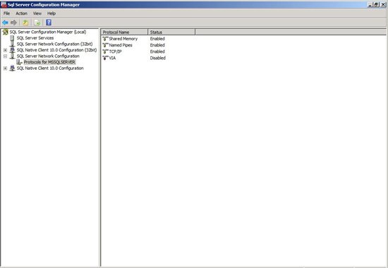
Task: Click the Back arrow toolbar icon
Action: point(5,23)
